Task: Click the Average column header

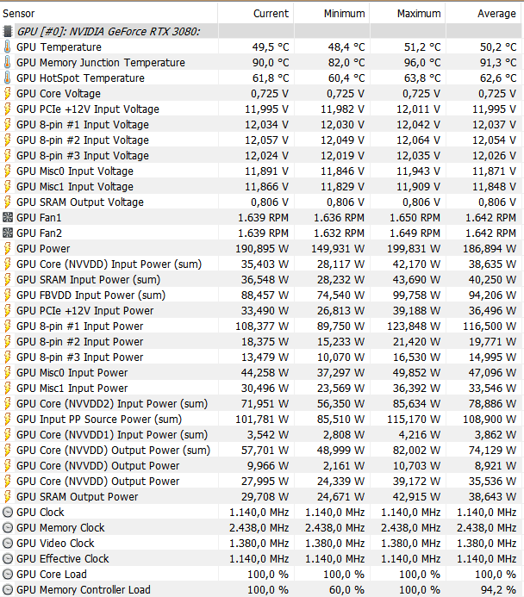Action: click(x=496, y=14)
